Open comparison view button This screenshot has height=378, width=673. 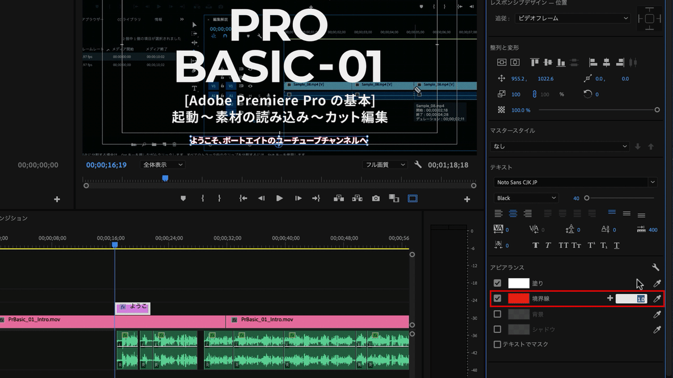point(394,198)
